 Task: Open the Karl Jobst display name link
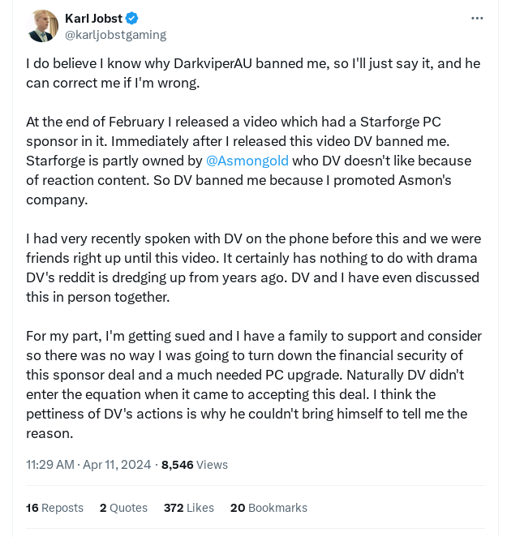coord(93,18)
